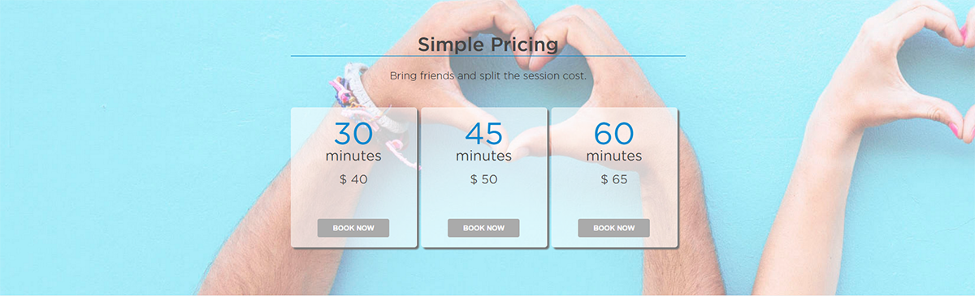Image resolution: width=975 pixels, height=296 pixels.
Task: Click the large blue 30 number
Action: tap(353, 133)
